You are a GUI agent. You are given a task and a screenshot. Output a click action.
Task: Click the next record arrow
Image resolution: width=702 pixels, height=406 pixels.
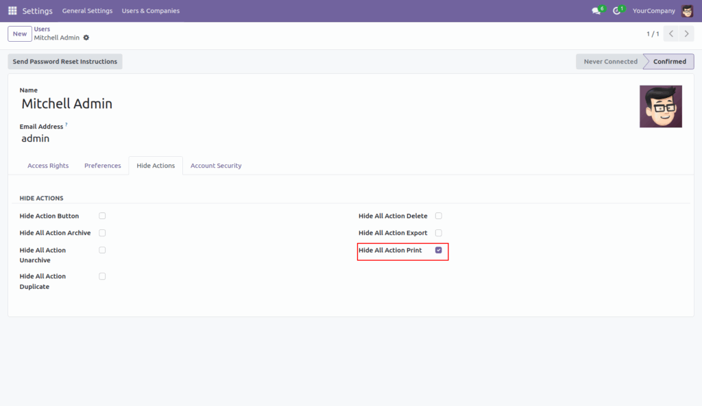[686, 33]
